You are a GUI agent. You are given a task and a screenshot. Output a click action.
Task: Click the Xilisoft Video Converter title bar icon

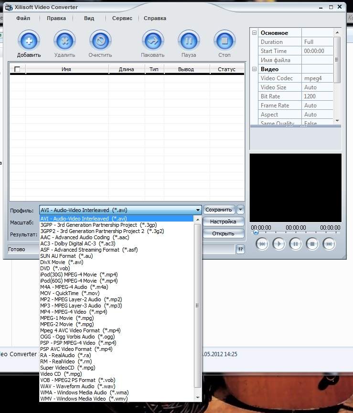[x=9, y=7]
